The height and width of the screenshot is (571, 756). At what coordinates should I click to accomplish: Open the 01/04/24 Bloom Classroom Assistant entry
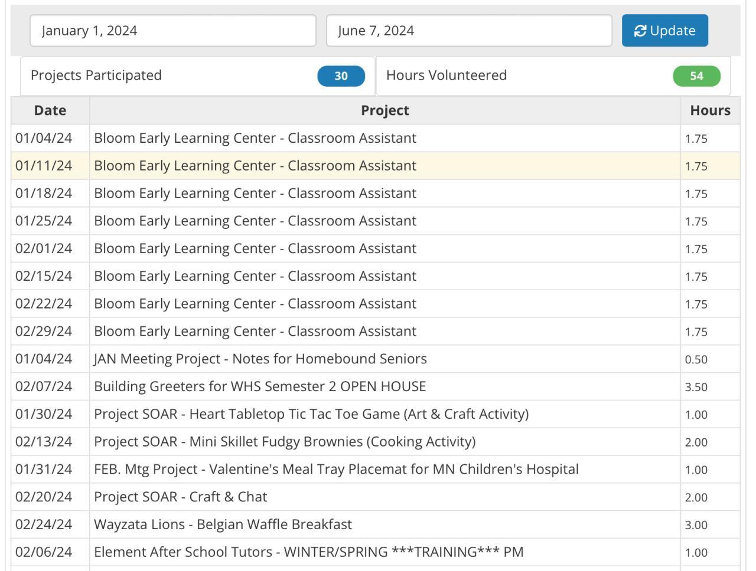pyautogui.click(x=255, y=138)
